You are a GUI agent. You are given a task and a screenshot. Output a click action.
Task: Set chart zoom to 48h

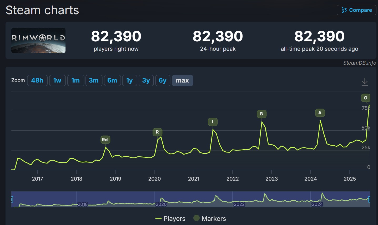point(37,80)
